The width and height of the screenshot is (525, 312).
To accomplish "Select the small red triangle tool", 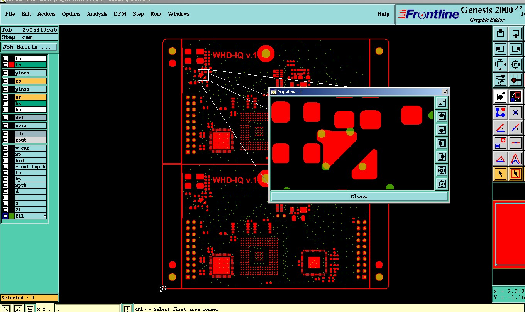I will click(500, 159).
